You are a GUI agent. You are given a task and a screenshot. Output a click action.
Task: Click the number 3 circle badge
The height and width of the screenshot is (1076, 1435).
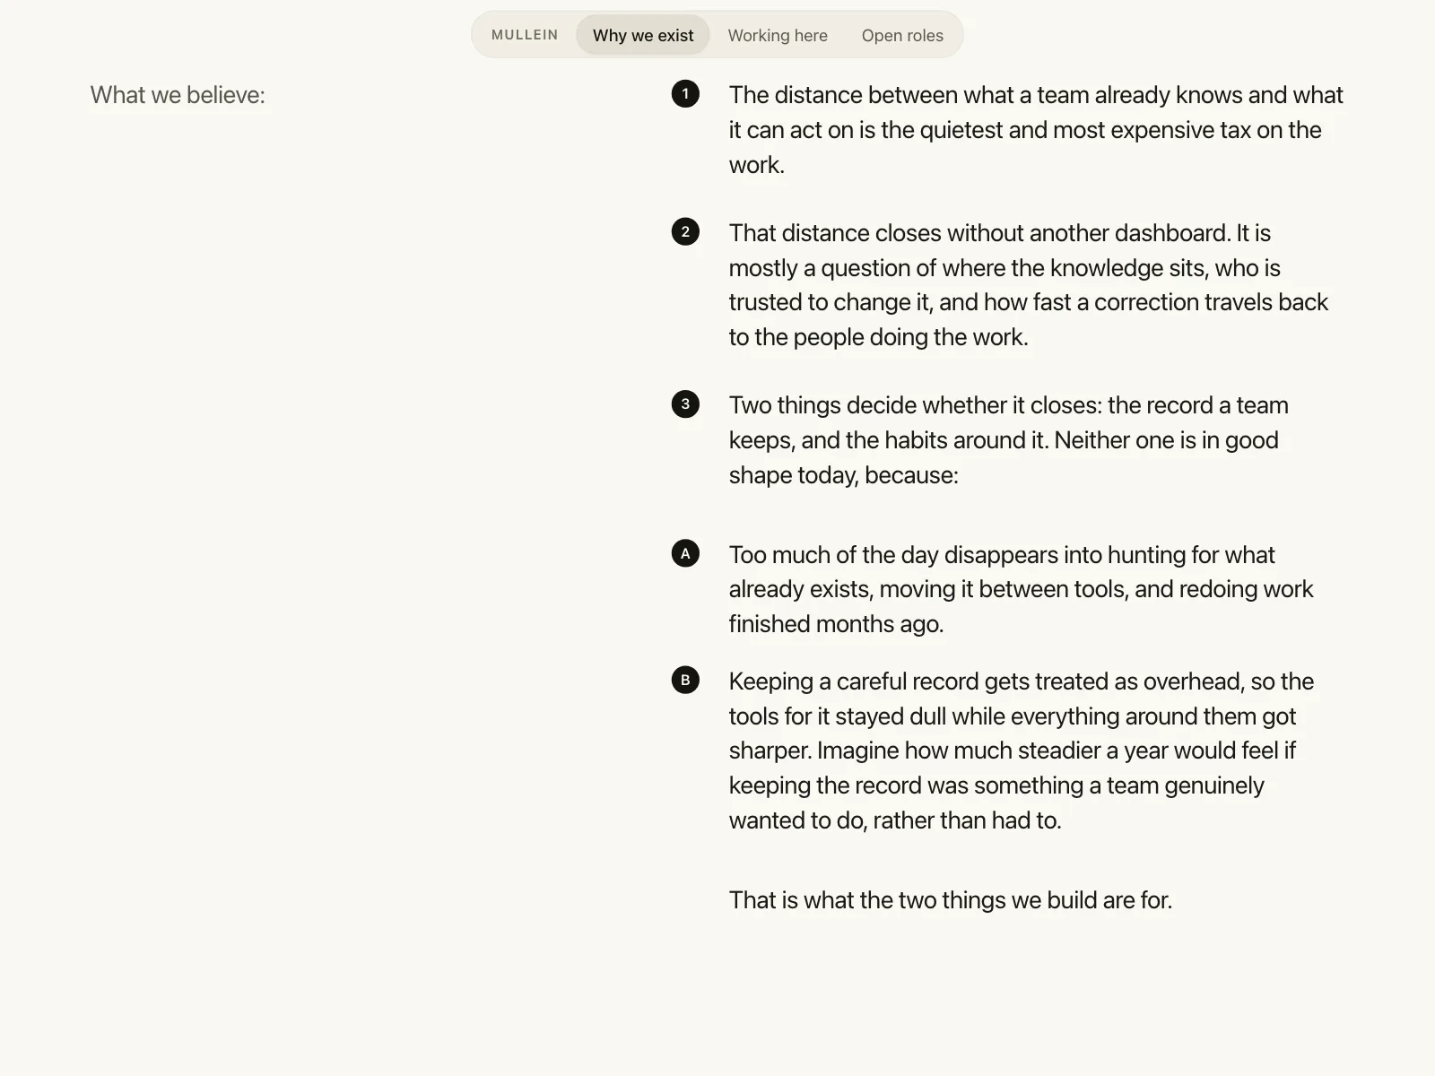(685, 403)
